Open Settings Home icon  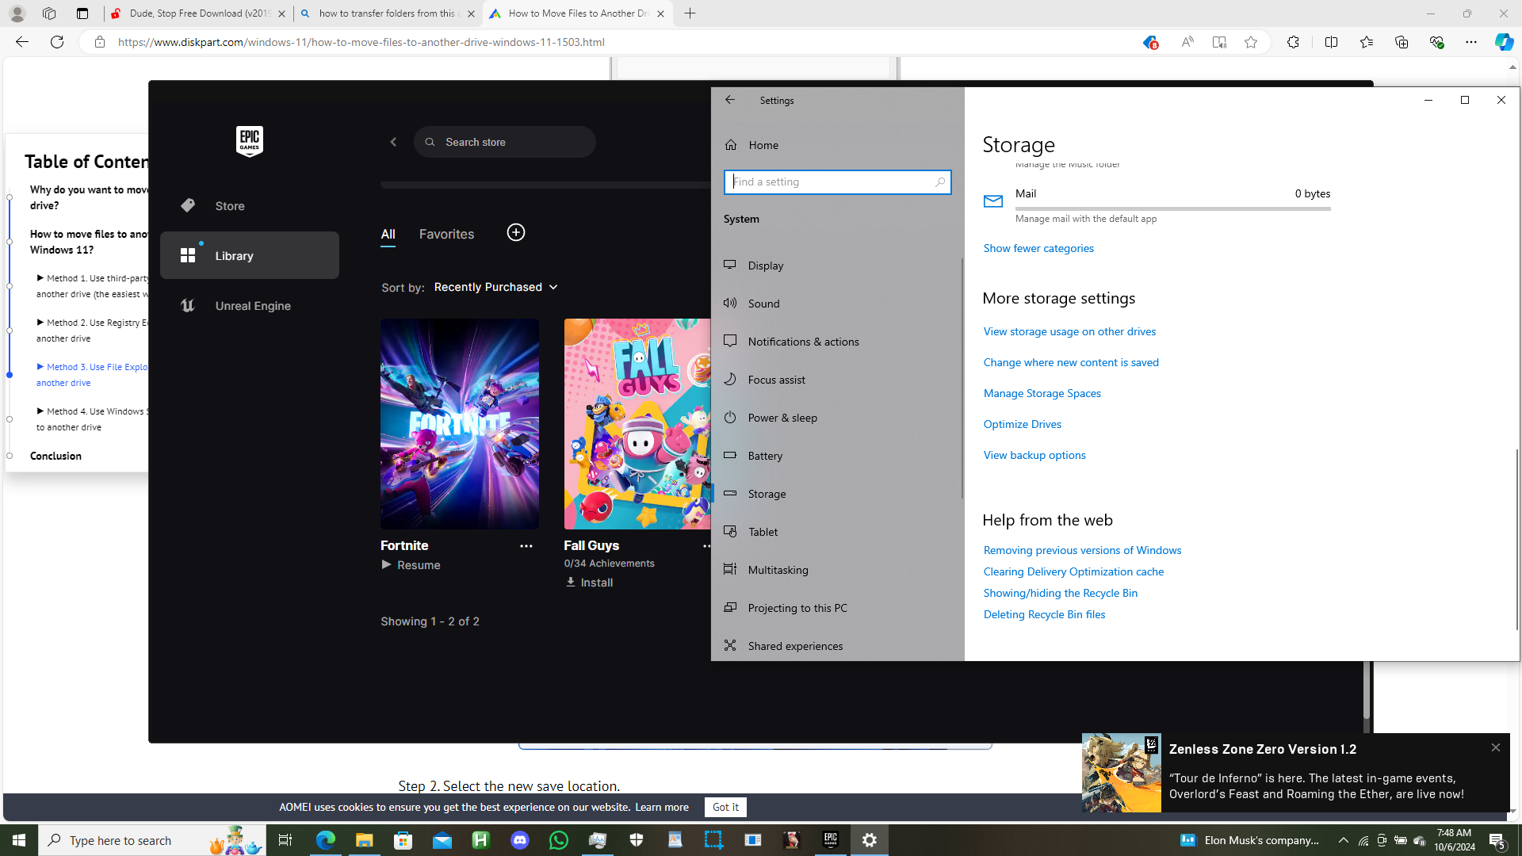pyautogui.click(x=731, y=145)
